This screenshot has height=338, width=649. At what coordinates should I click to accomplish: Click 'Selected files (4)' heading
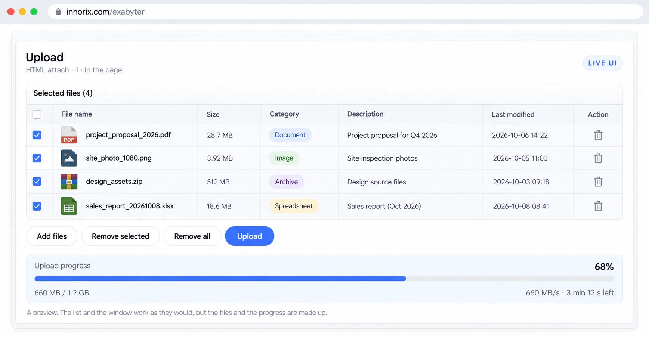(x=63, y=93)
